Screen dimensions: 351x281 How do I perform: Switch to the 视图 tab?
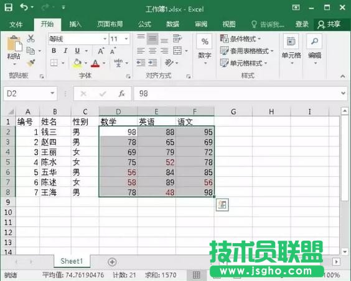[229, 24]
